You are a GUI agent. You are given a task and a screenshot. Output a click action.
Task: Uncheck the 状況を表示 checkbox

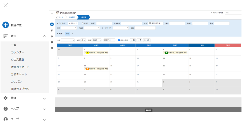click(x=119, y=40)
